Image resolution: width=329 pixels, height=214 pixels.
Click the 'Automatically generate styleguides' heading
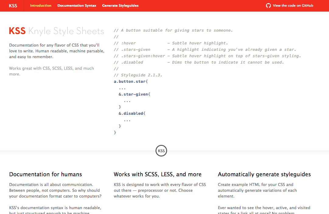(x=264, y=174)
